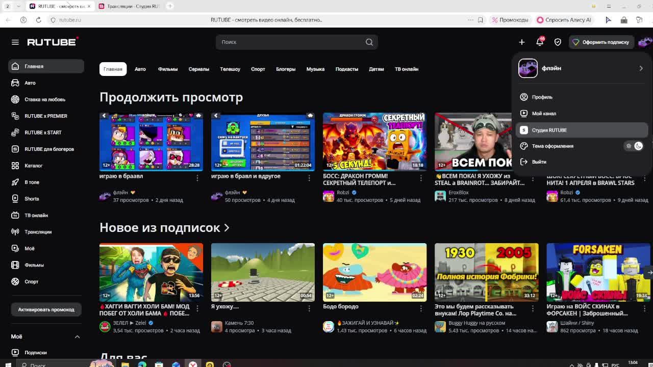This screenshot has height=367, width=653.
Task: Click the shield icon in header
Action: click(x=558, y=42)
